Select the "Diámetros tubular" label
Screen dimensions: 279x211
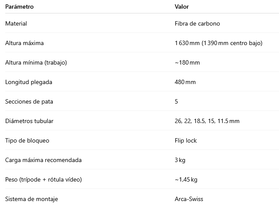pos(29,121)
